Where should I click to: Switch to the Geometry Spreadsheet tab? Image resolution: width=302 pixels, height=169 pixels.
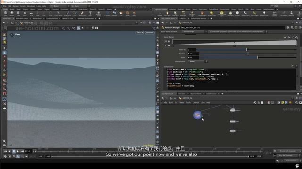[85, 19]
